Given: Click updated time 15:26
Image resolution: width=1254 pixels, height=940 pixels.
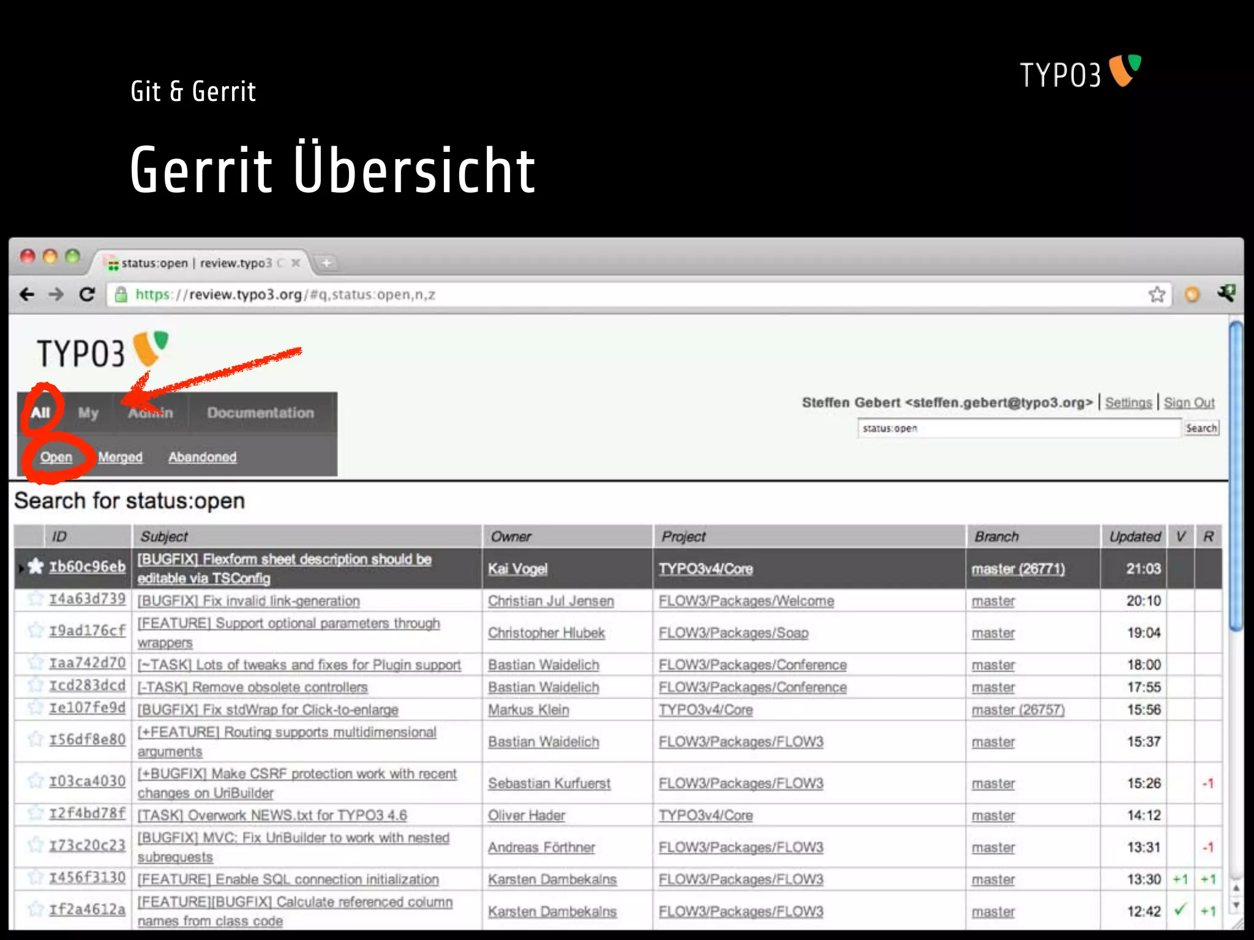Looking at the screenshot, I should point(1144,783).
